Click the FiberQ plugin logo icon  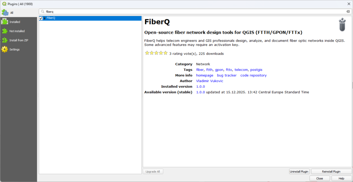(342, 25)
